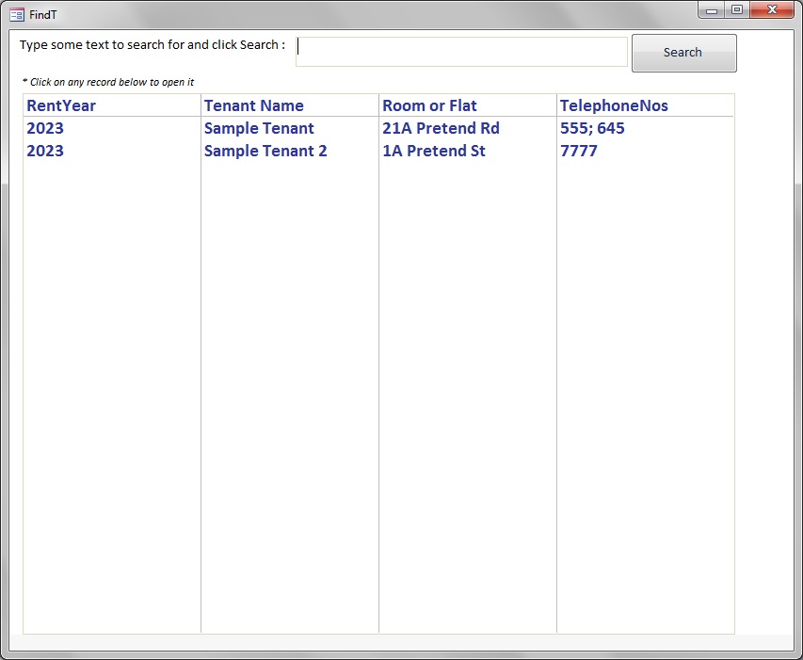Click the Tenant Name column header

tap(254, 105)
